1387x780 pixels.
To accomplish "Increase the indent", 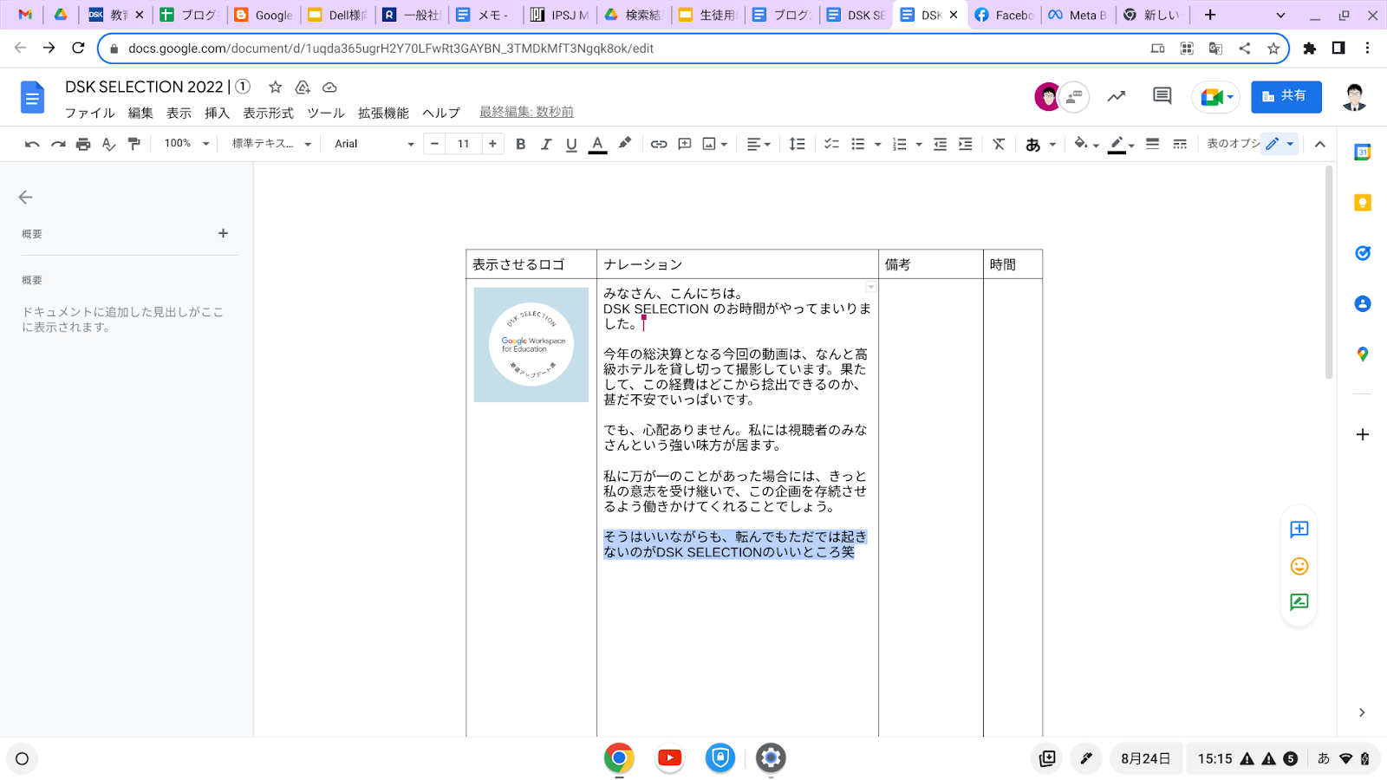I will [965, 144].
